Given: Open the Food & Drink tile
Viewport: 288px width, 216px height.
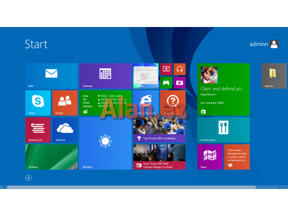Looking at the screenshot, I should (223, 130).
